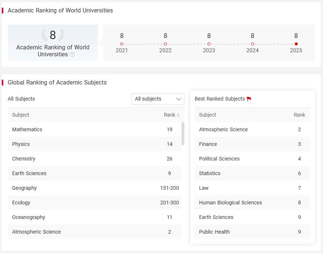The image size is (323, 253).
Task: Click the Rank column sort arrows
Action: (x=178, y=115)
